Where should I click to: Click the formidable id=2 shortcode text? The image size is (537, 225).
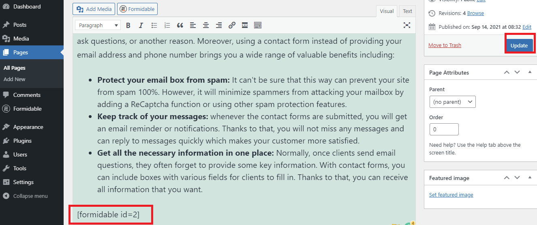pos(108,215)
